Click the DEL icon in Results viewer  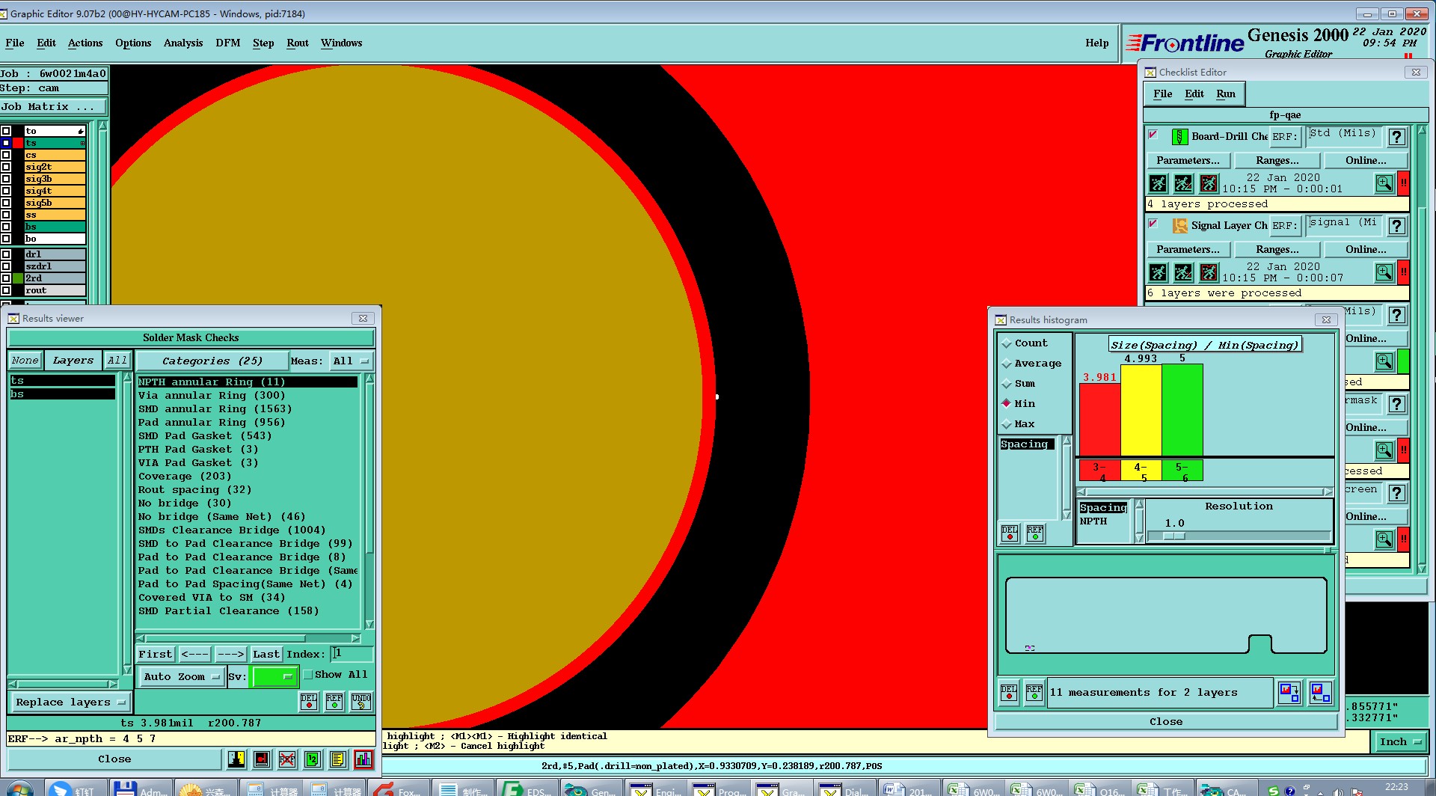309,701
